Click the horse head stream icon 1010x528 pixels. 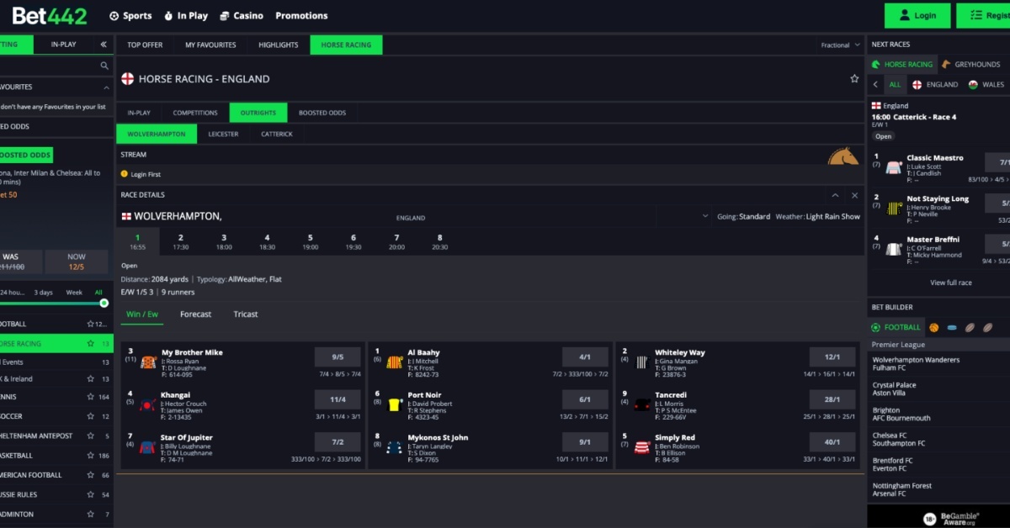point(843,156)
